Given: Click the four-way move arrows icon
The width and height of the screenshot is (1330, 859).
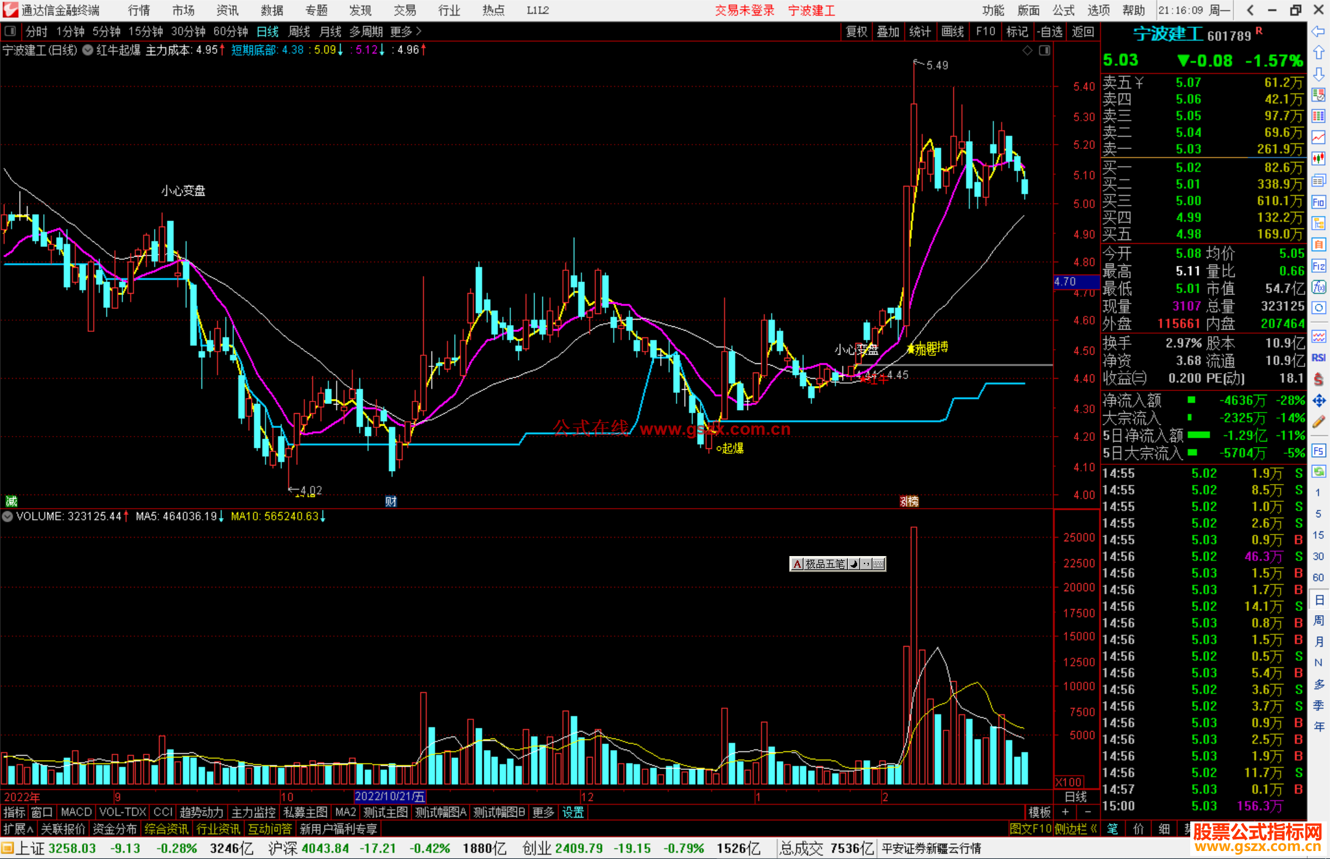Looking at the screenshot, I should point(1318,401).
